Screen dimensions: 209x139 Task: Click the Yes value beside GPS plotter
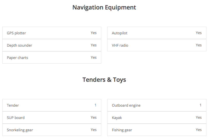(94, 33)
